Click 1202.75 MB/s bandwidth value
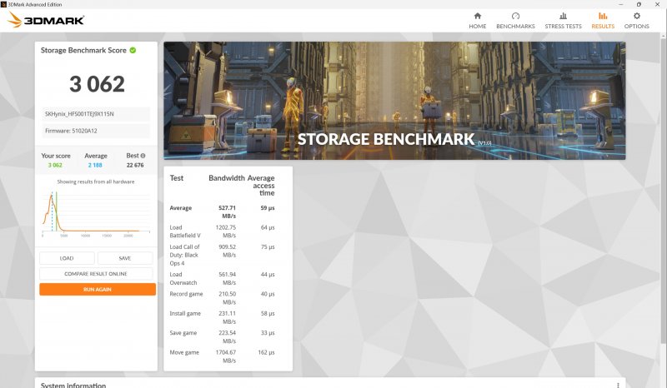This screenshot has height=388, width=667. click(x=225, y=231)
